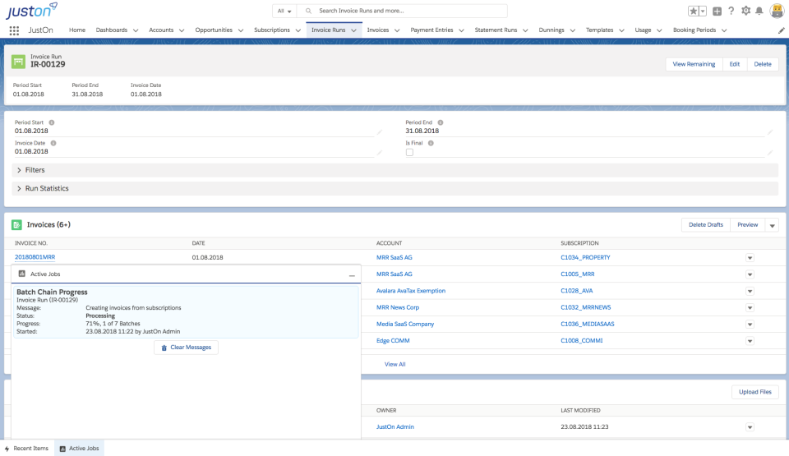The width and height of the screenshot is (789, 456).
Task: Switch to the Invoices tab
Action: [x=378, y=30]
